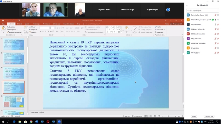Select slide 8 thumbnail in slide panel
Image resolution: width=221 pixels, height=124 pixels.
pyautogui.click(x=14, y=102)
